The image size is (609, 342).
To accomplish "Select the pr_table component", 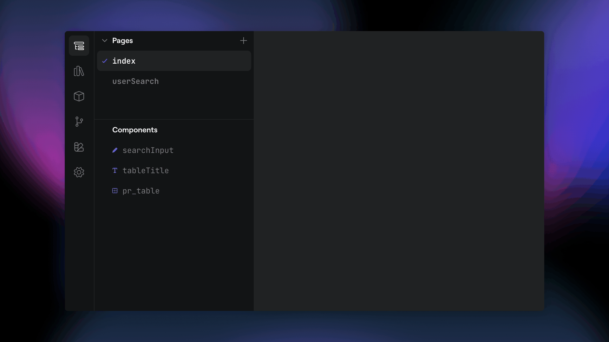I will click(141, 191).
